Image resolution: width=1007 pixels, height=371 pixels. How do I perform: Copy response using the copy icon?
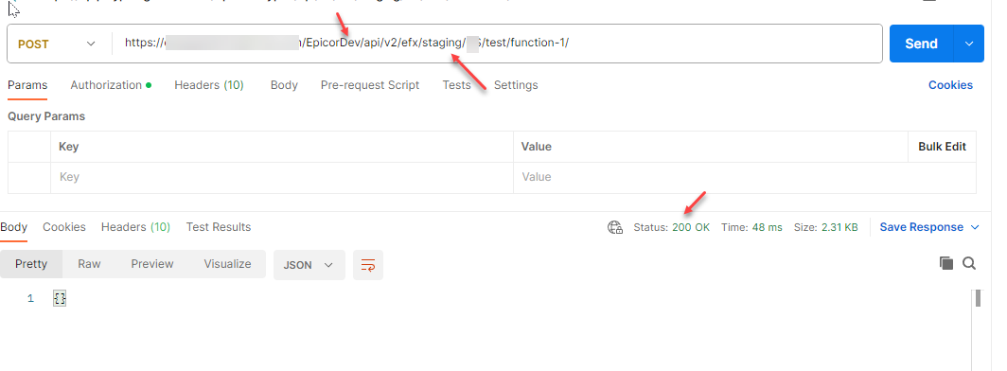click(x=946, y=263)
